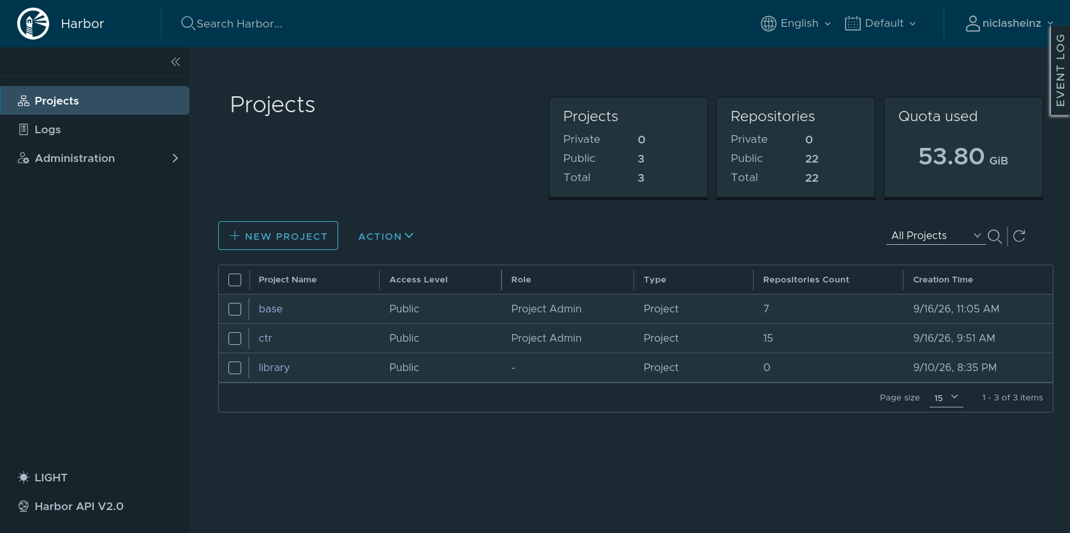The height and width of the screenshot is (533, 1070).
Task: Click the user avatar icon
Action: (x=972, y=24)
